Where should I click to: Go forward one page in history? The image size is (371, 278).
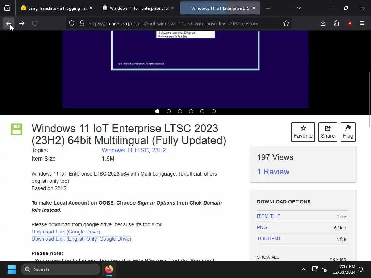pyautogui.click(x=21, y=23)
